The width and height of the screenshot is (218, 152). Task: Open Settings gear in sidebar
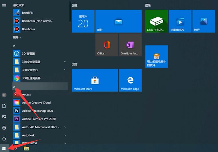click(x=4, y=128)
